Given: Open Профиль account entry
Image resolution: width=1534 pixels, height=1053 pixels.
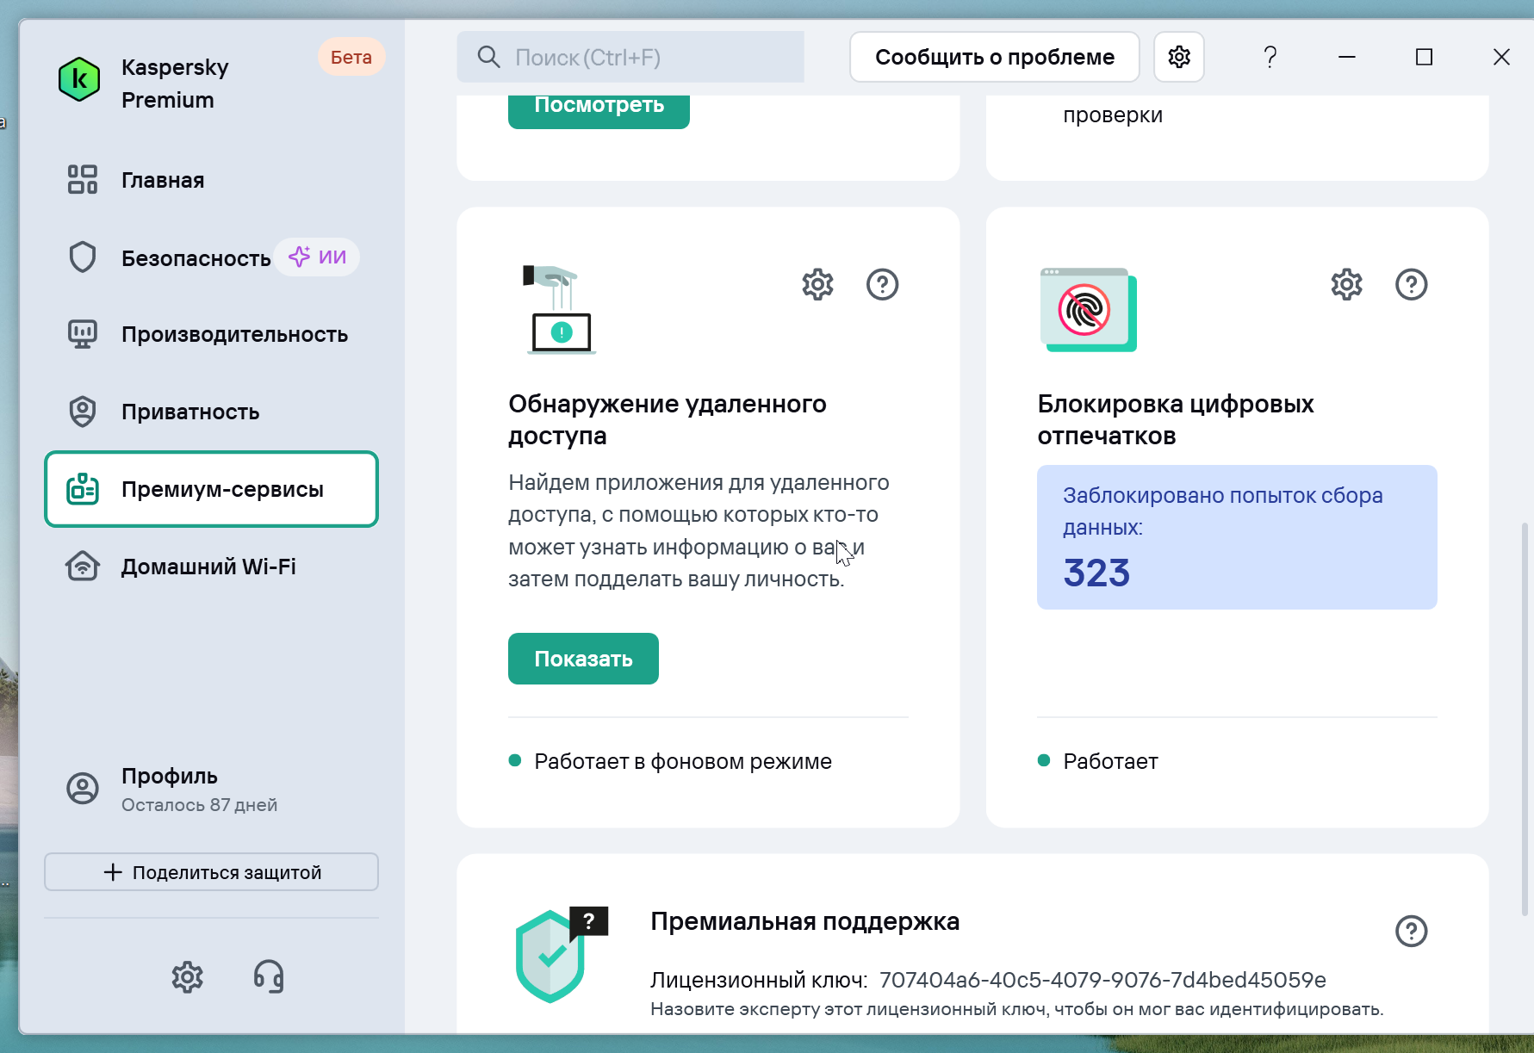Looking at the screenshot, I should [211, 789].
